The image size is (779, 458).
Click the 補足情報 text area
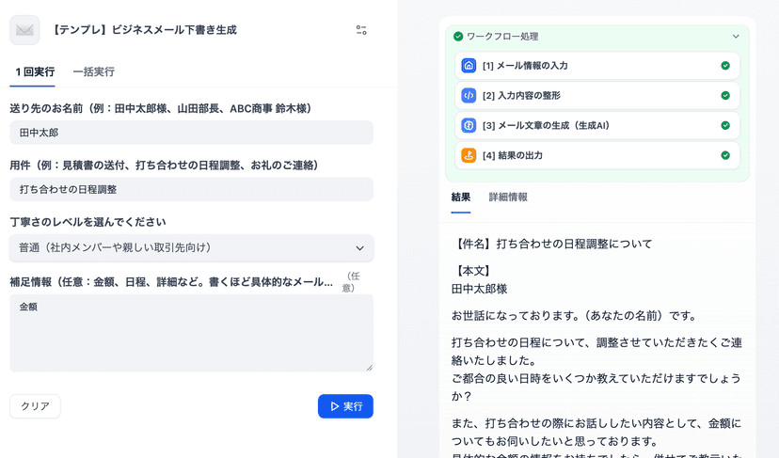(191, 333)
